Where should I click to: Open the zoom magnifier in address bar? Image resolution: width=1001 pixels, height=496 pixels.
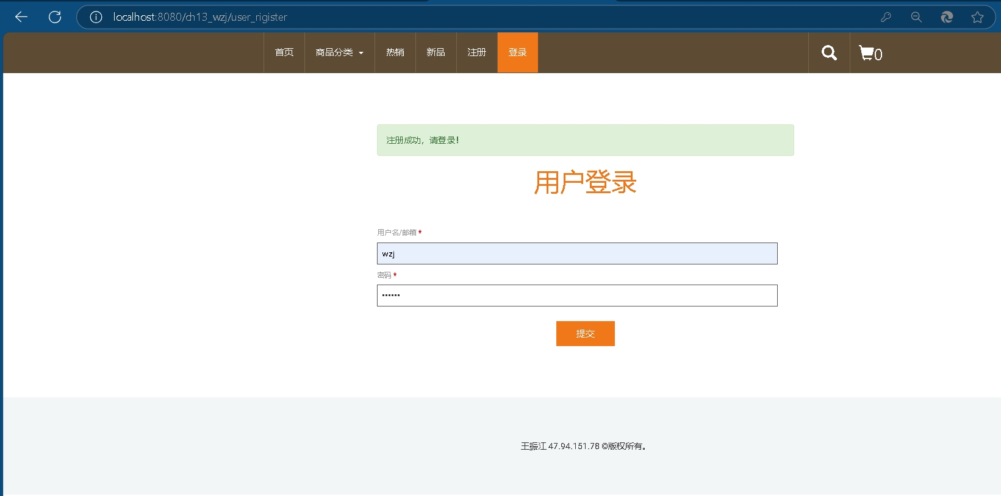(x=916, y=17)
